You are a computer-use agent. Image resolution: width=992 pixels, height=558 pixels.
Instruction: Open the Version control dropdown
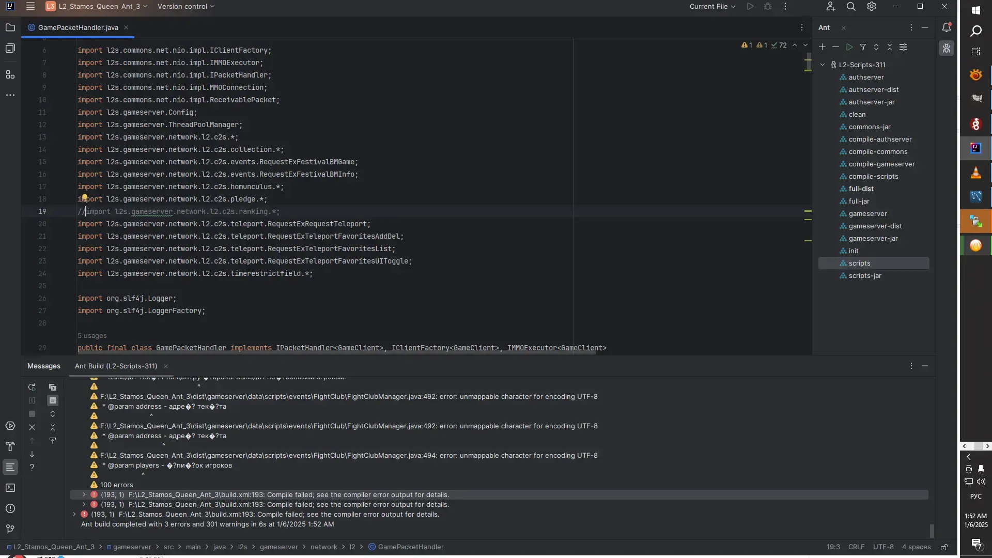click(x=186, y=6)
